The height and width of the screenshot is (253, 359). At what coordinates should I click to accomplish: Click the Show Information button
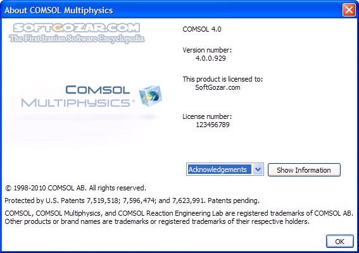pyautogui.click(x=304, y=170)
